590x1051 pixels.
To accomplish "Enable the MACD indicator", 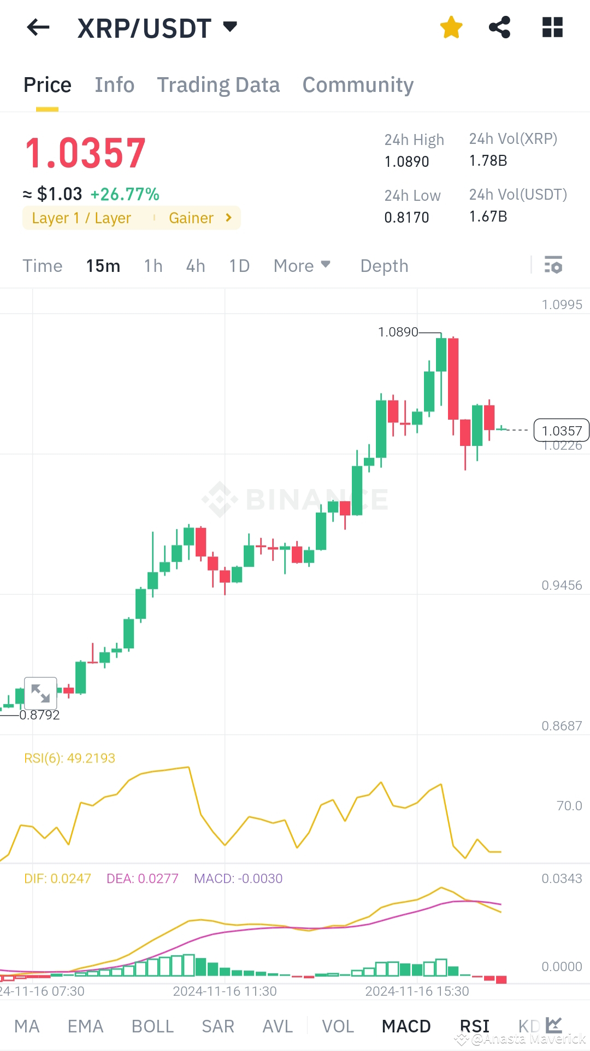I will coord(406,1026).
